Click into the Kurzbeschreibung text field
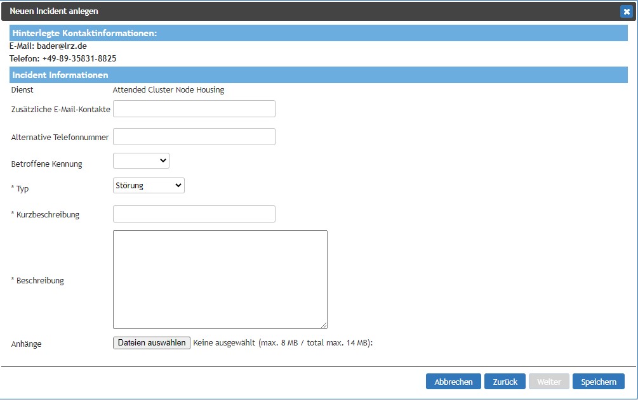The width and height of the screenshot is (638, 400). (194, 214)
